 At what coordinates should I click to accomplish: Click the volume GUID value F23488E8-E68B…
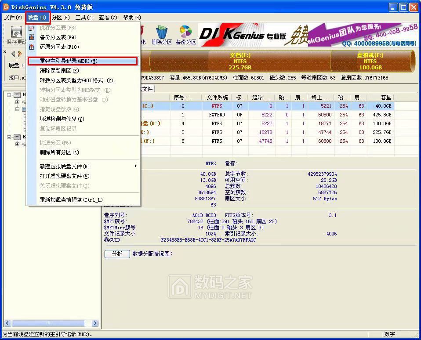(208, 240)
